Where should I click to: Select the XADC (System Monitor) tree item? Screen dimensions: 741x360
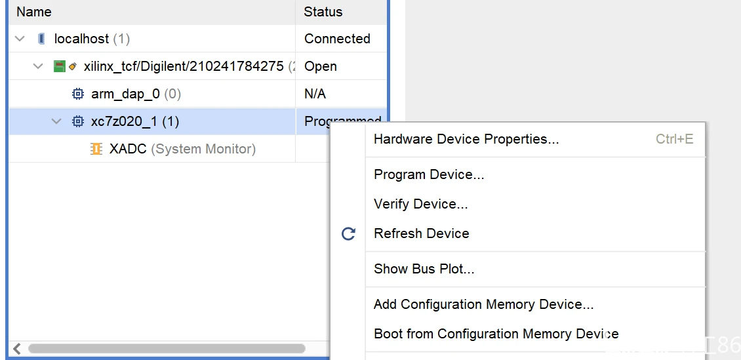click(182, 149)
